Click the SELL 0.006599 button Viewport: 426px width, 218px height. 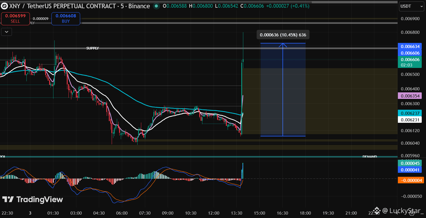(x=15, y=19)
